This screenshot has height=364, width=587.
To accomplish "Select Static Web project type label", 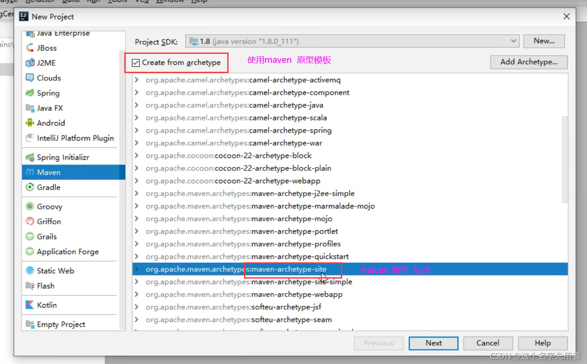I will pos(56,270).
